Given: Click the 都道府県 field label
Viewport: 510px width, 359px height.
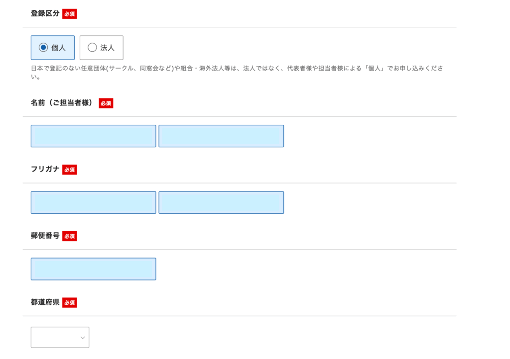Looking at the screenshot, I should (x=45, y=302).
